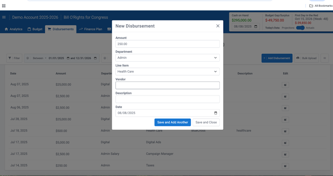Click the $500.00 amount cell
Viewport: 333px width, 176px height.
61,131
